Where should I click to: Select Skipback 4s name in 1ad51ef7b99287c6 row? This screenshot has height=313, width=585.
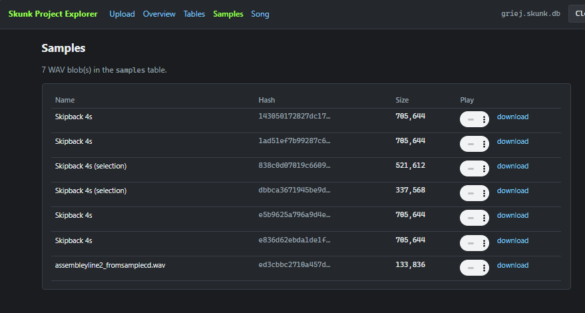(73, 141)
